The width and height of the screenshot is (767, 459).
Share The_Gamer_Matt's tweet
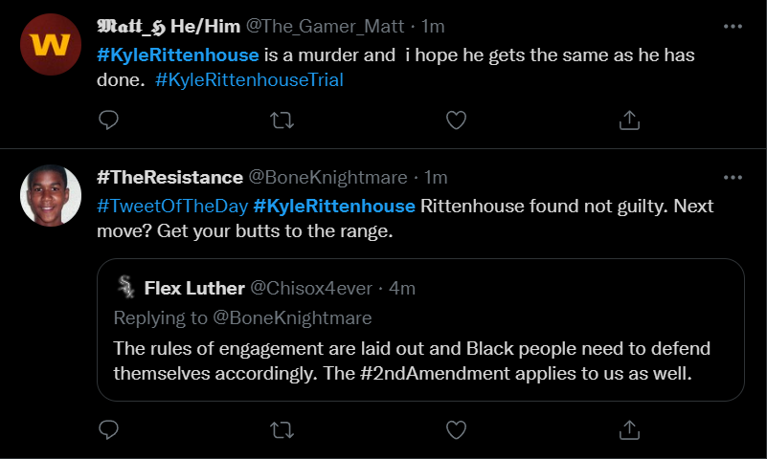coord(629,120)
